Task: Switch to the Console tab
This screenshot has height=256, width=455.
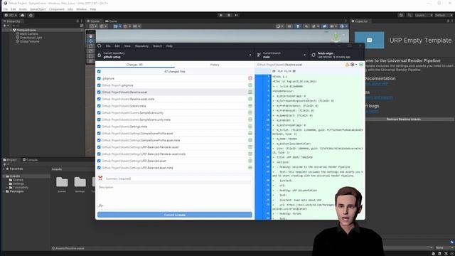Action: tap(30, 160)
